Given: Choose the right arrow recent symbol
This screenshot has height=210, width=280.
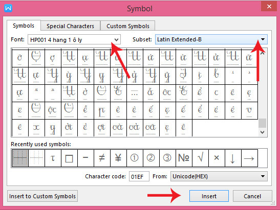Looking at the screenshot, I should pyautogui.click(x=249, y=158).
